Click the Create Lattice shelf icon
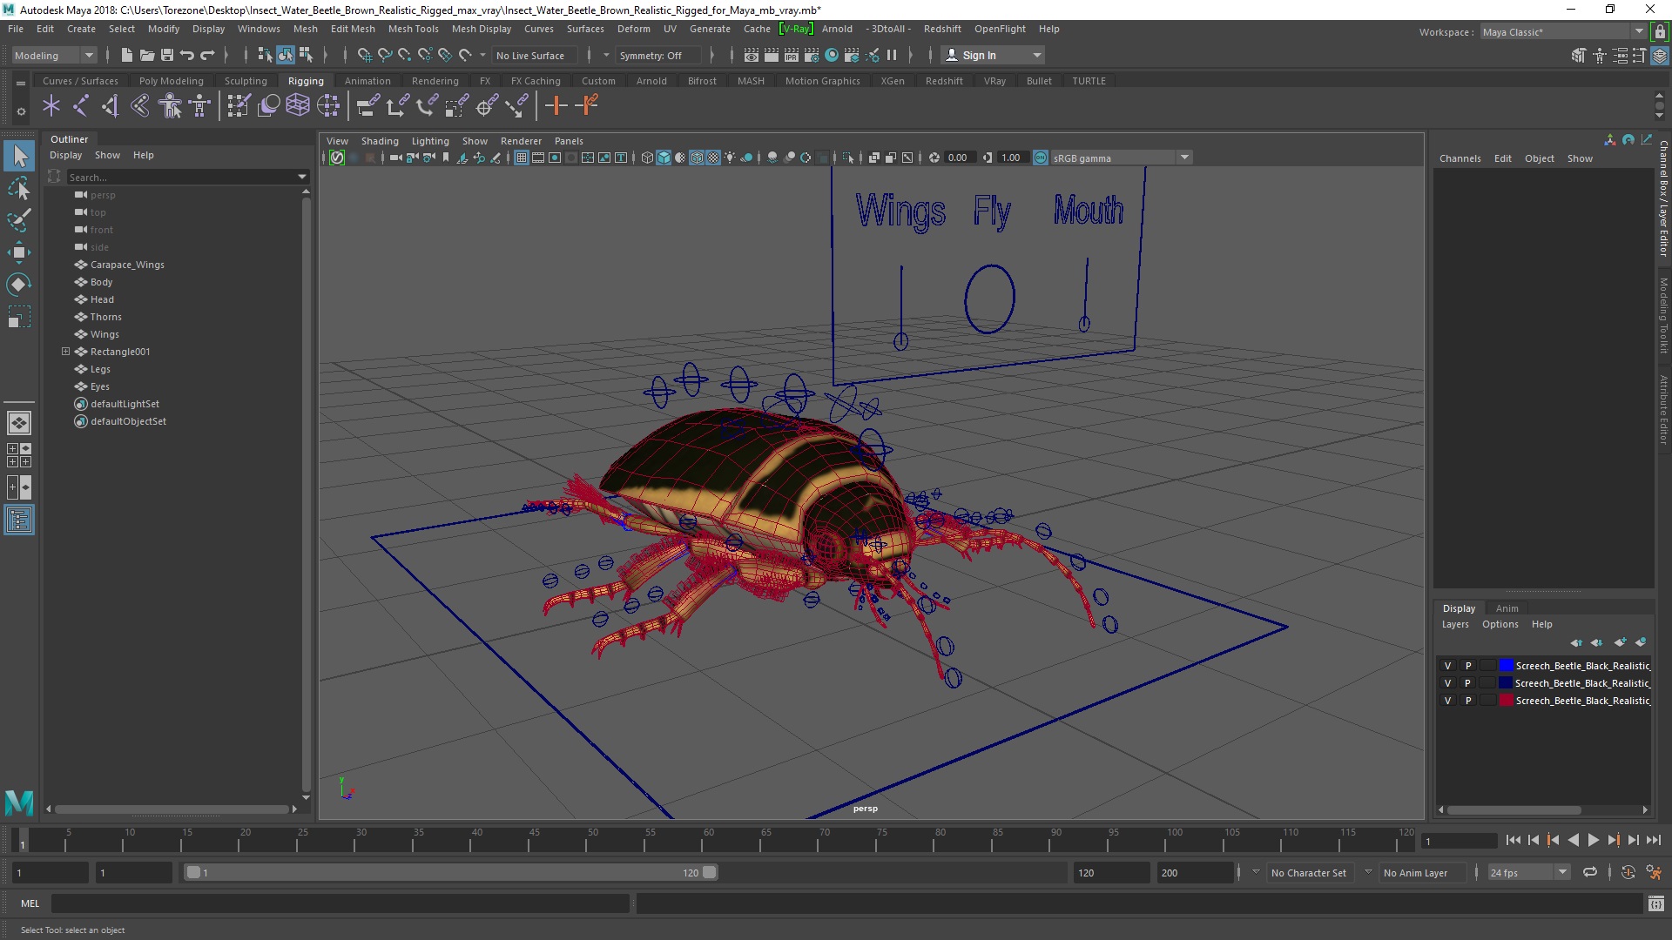Image resolution: width=1672 pixels, height=940 pixels. tap(298, 106)
